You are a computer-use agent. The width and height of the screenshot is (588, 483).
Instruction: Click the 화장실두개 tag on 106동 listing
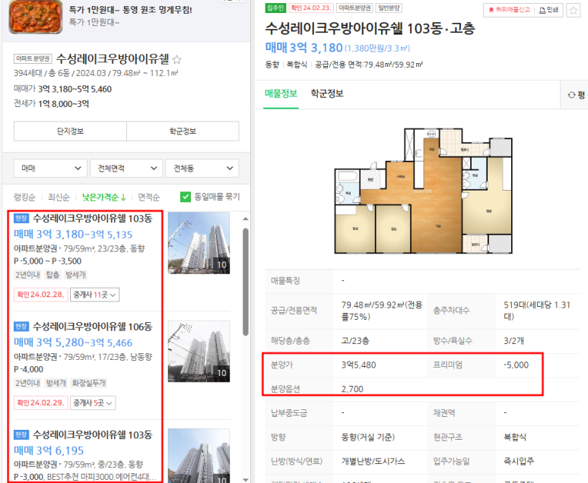click(89, 383)
